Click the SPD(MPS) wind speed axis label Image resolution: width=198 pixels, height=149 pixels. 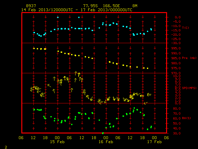point(189,88)
